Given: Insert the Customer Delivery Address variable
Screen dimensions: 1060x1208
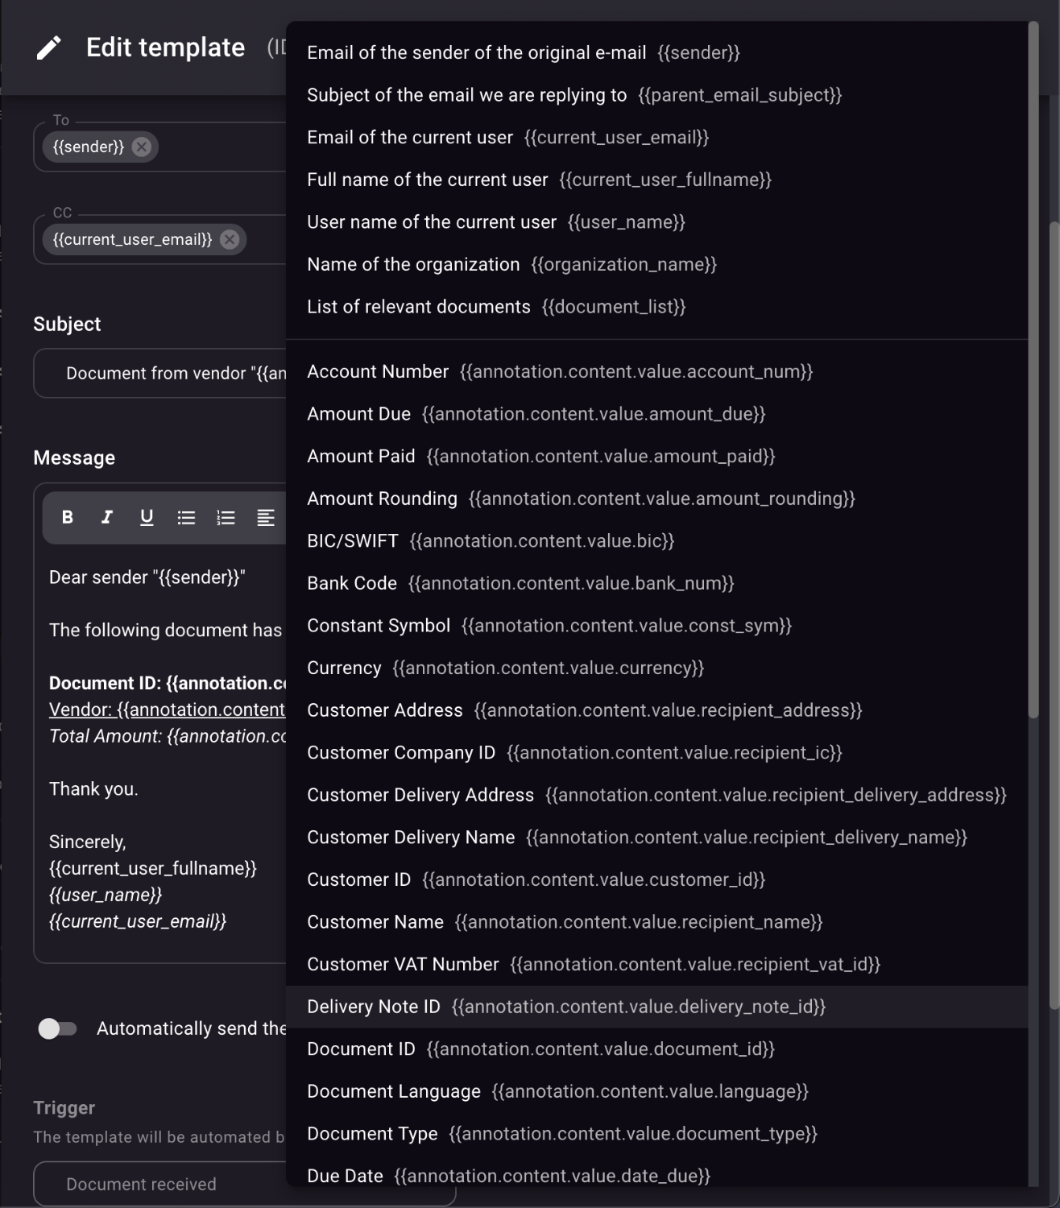Looking at the screenshot, I should pos(656,795).
